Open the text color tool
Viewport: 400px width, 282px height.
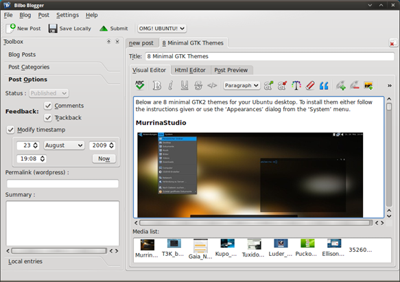(x=296, y=86)
